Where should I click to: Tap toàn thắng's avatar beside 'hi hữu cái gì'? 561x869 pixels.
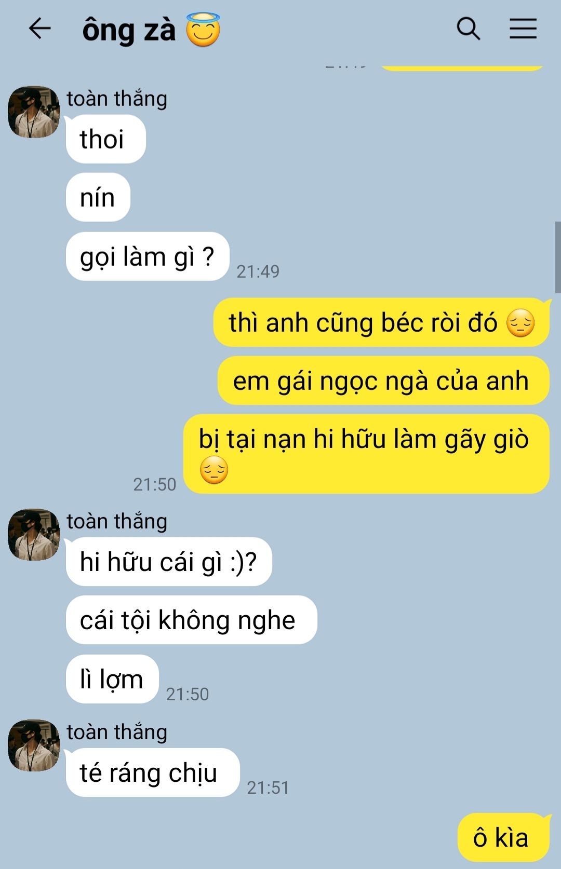(x=34, y=535)
